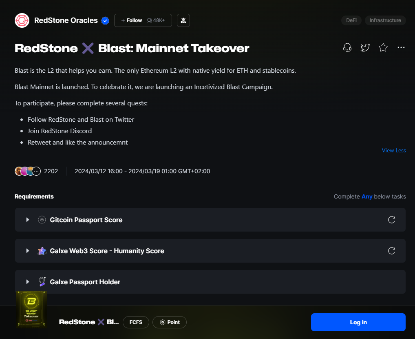Open the headset support icon
This screenshot has width=415, height=339.
point(347,47)
